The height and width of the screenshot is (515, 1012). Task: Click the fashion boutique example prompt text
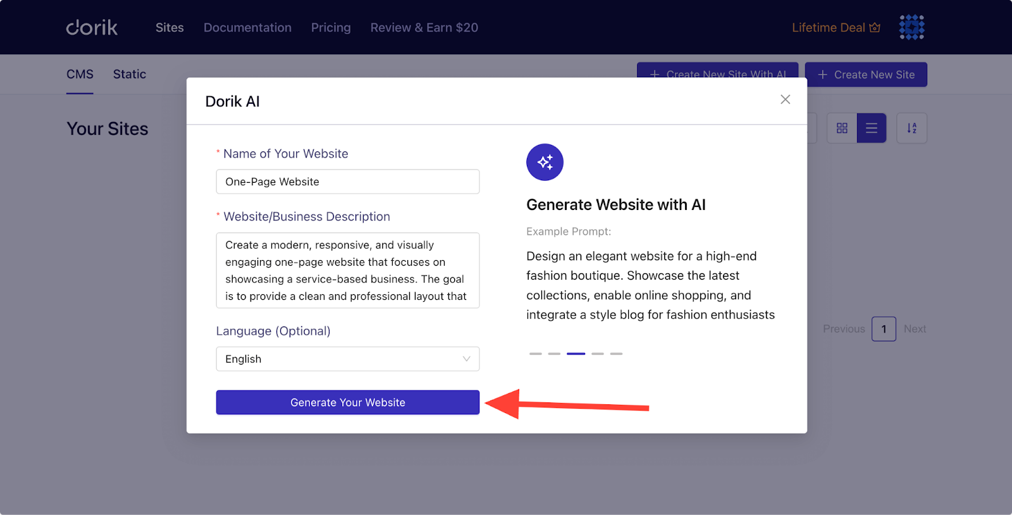pos(650,285)
